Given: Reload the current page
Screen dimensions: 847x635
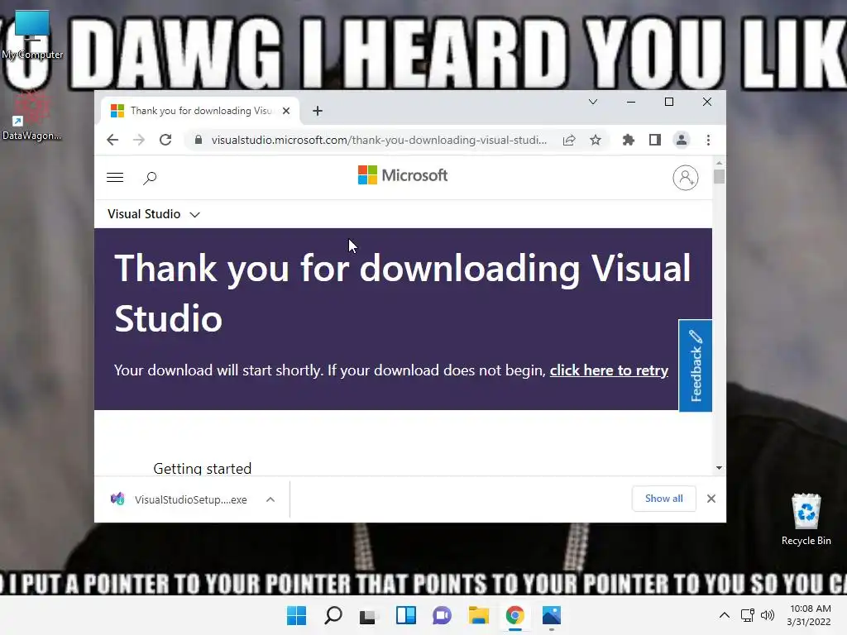Looking at the screenshot, I should click(165, 140).
